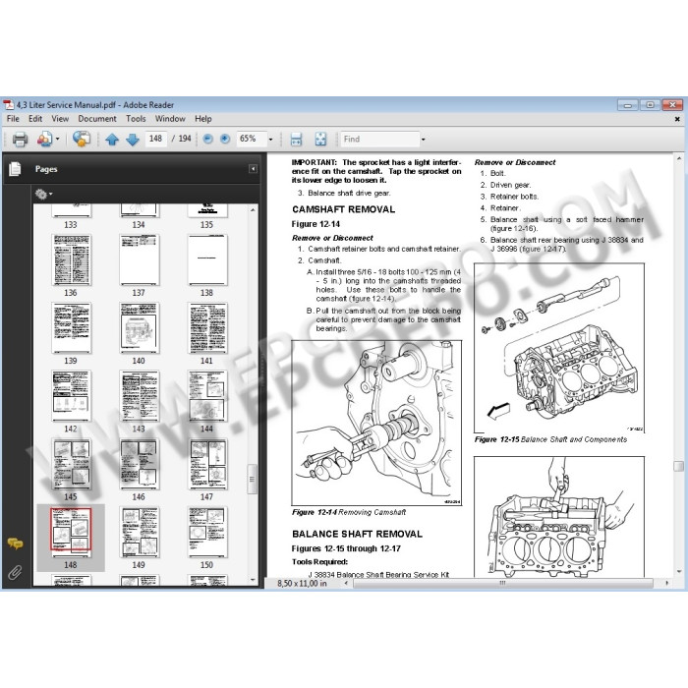Open the Pages panel sidebar icon
Image resolution: width=688 pixels, height=688 pixels.
15,169
